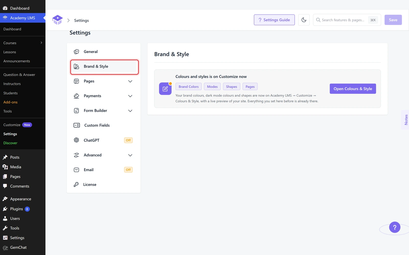
Task: Expand the Form Builder chevron
Action: pos(130,111)
